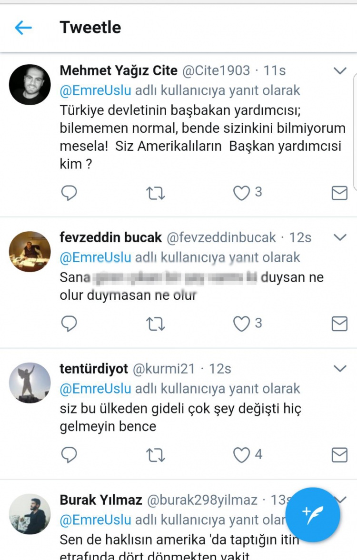Retweet tentürdiyot's tweet
The height and width of the screenshot is (560, 357).
click(156, 455)
